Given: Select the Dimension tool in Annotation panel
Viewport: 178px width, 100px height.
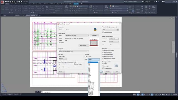Looking at the screenshot, I should coord(52,8).
